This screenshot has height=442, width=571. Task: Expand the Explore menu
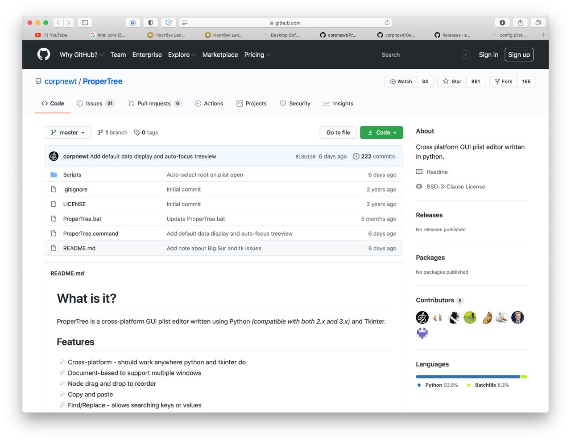pos(182,54)
